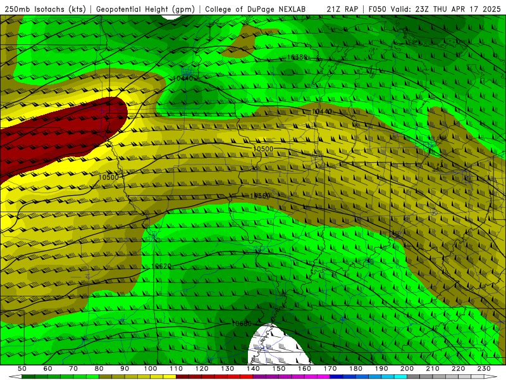Click 'Valid: 23Z THU APR 17 2025' timestamp
The image size is (506, 380).
[446, 9]
